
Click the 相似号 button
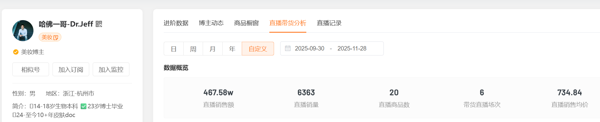point(31,69)
